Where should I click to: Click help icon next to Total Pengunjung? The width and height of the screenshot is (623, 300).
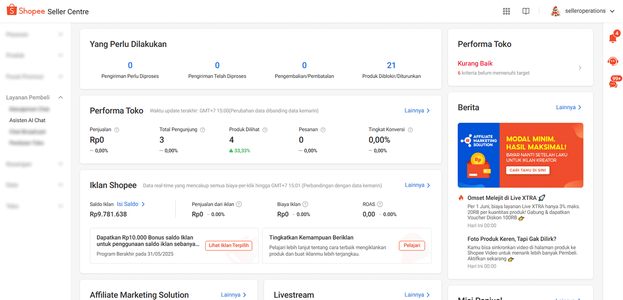click(203, 130)
